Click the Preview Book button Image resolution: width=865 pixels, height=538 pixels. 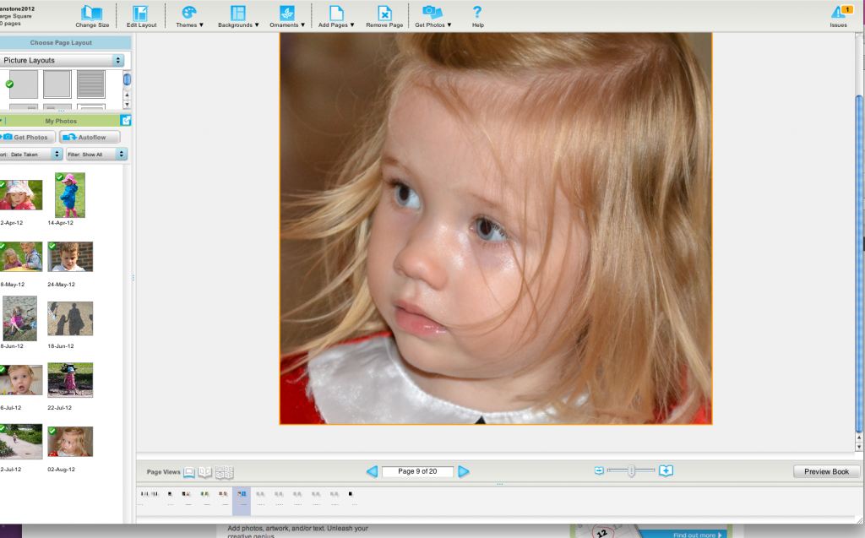tap(826, 471)
